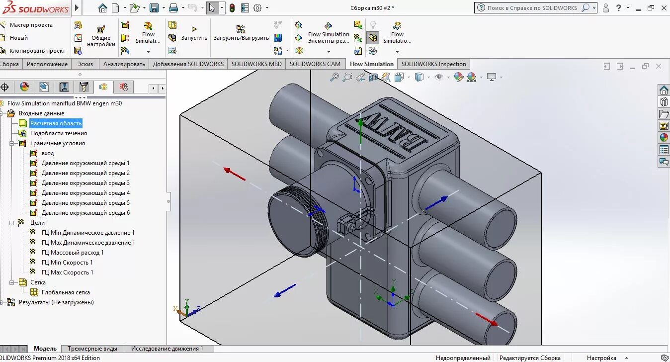Click the Новый project button
670x362 pixels.
coord(14,38)
